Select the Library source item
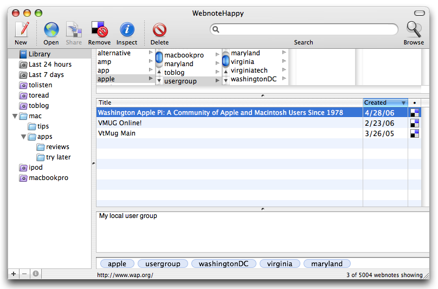This screenshot has width=438, height=289. point(50,54)
